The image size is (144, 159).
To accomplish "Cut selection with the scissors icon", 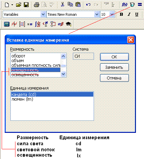I will coord(62,4).
